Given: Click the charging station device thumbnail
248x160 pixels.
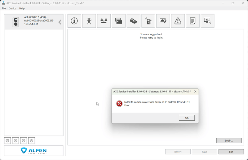Looking at the screenshot, I should click(x=16, y=22).
